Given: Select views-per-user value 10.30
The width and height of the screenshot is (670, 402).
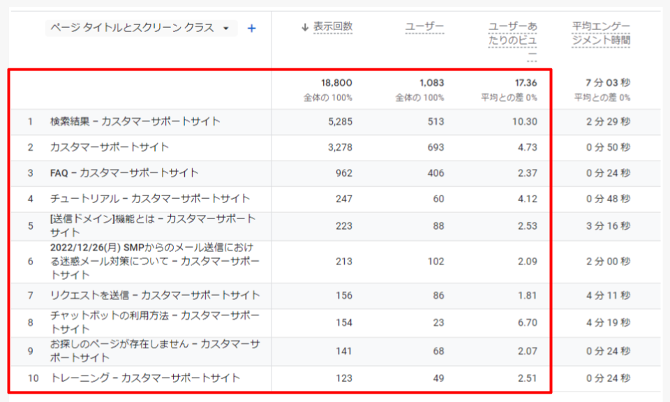Looking at the screenshot, I should click(525, 121).
